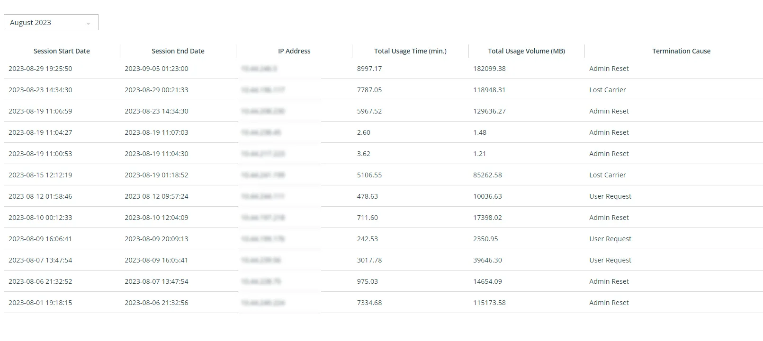Sort by Total Usage Volume (MB) header
763x341 pixels.
[x=526, y=51]
